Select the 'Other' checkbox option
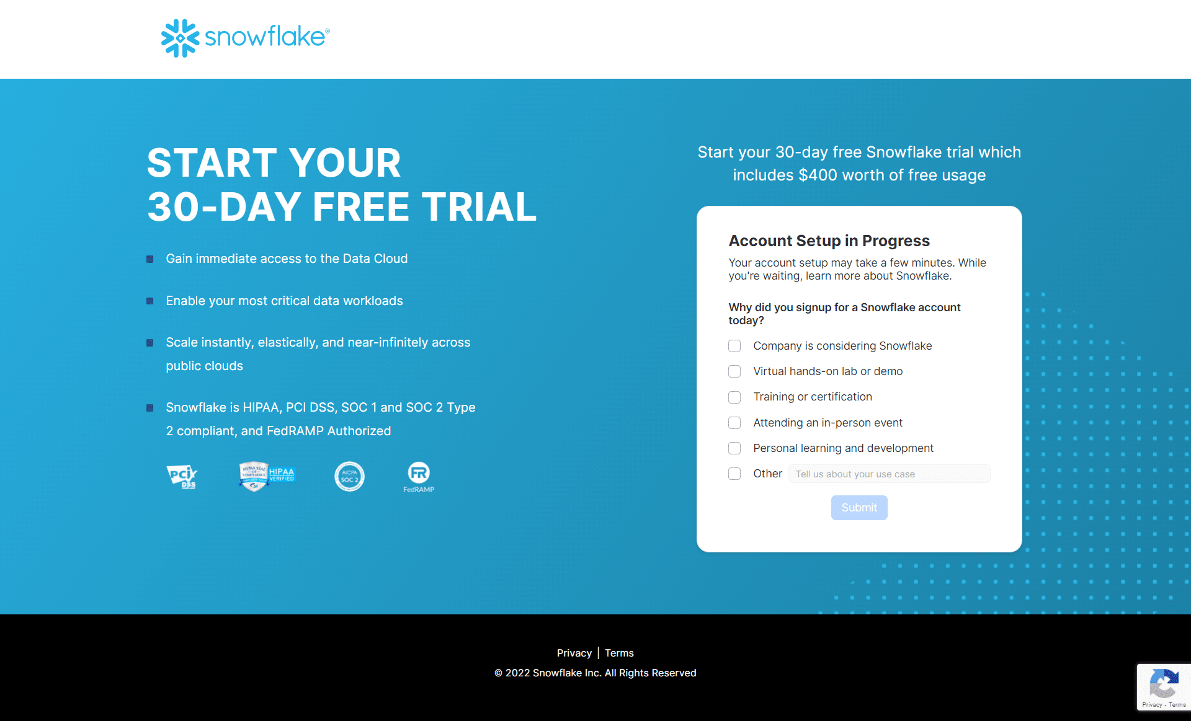This screenshot has height=721, width=1191. [x=734, y=474]
